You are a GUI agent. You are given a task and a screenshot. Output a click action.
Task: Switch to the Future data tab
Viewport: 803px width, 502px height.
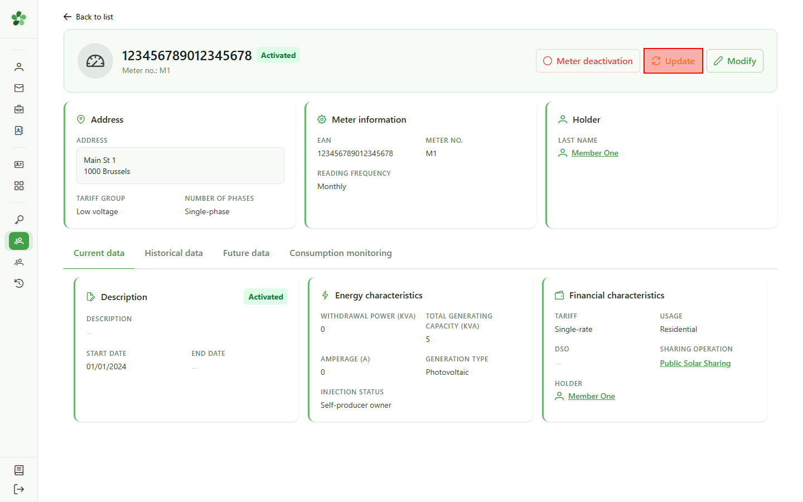[x=246, y=253]
